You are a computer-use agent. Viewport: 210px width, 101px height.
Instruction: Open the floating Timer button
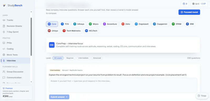(202, 96)
